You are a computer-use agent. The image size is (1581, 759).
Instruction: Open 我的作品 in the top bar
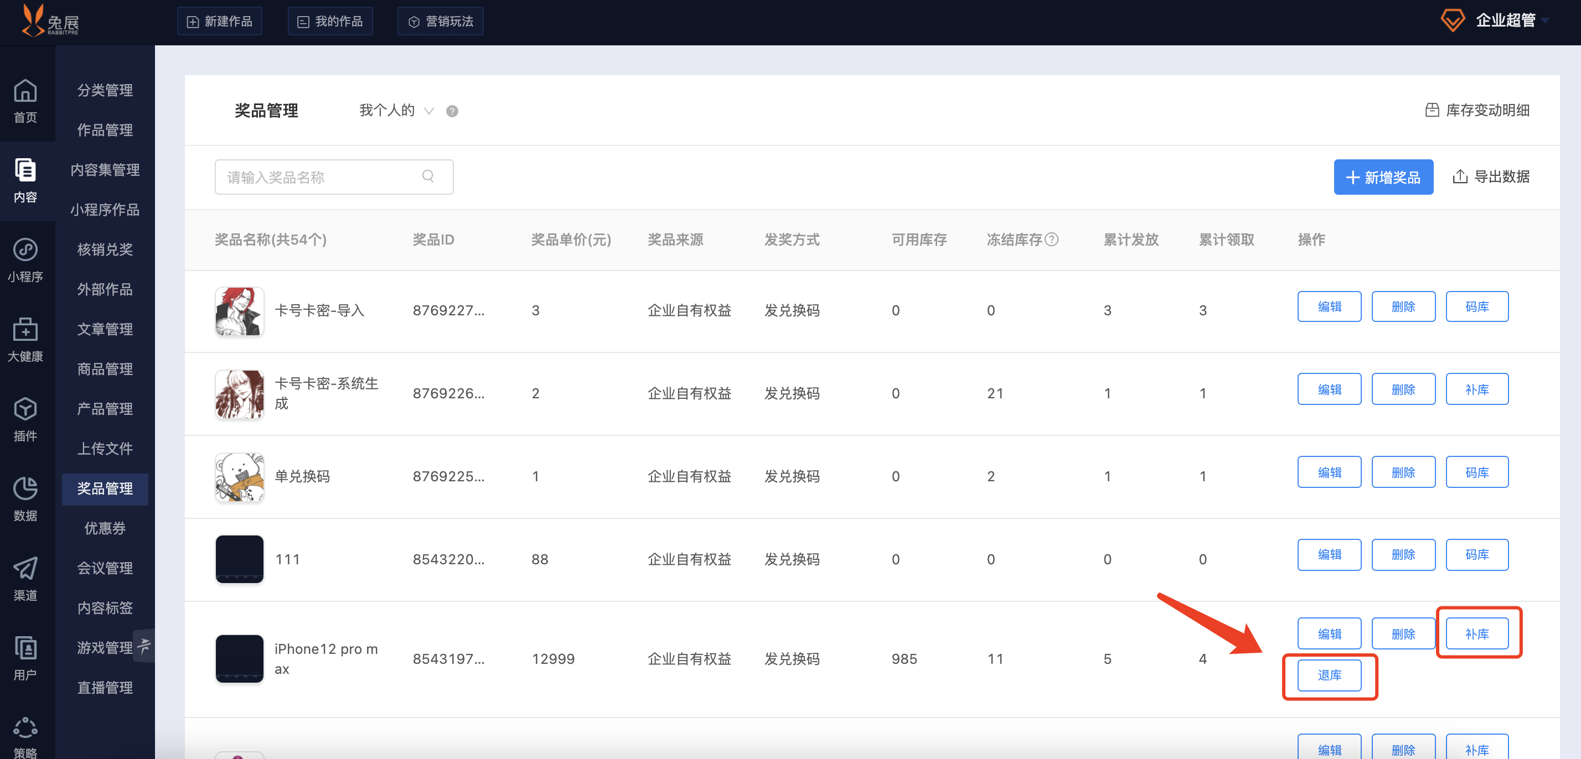tap(329, 22)
